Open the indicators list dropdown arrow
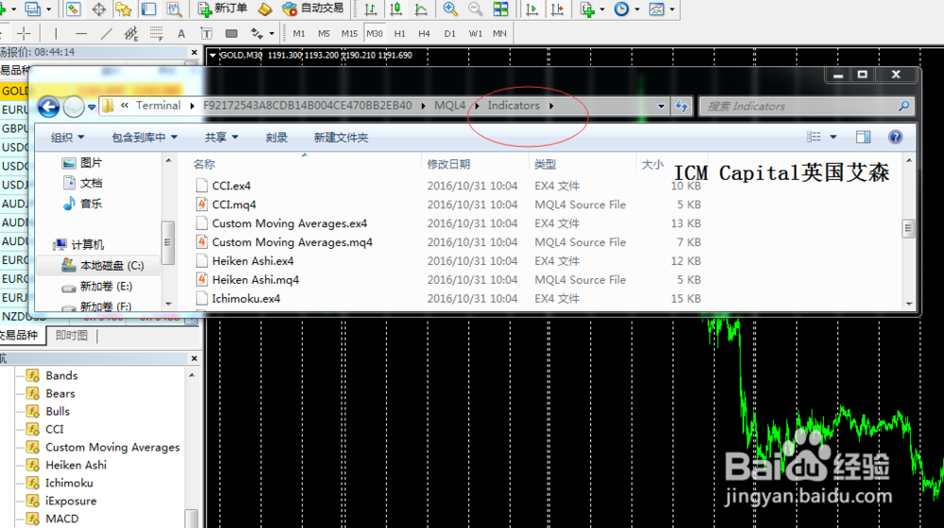Image resolution: width=944 pixels, height=528 pixels. pos(601,9)
